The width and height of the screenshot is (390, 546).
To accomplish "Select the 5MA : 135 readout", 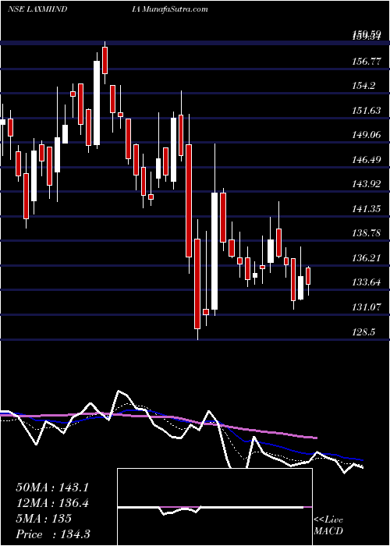I will click(x=44, y=519).
